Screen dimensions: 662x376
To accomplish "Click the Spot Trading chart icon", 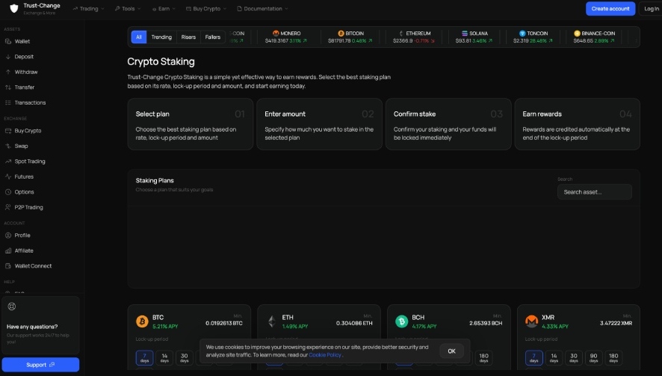I will coord(8,161).
